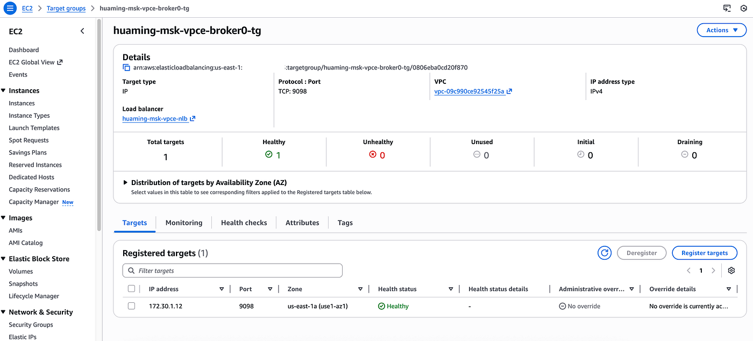Click the Unhealthy count cross icon
The width and height of the screenshot is (753, 341).
(x=373, y=155)
